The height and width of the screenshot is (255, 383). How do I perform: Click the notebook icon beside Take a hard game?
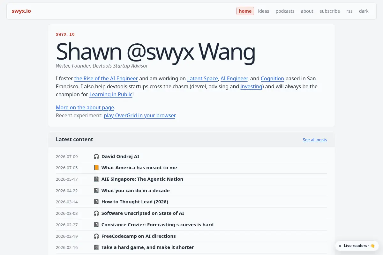point(96,247)
